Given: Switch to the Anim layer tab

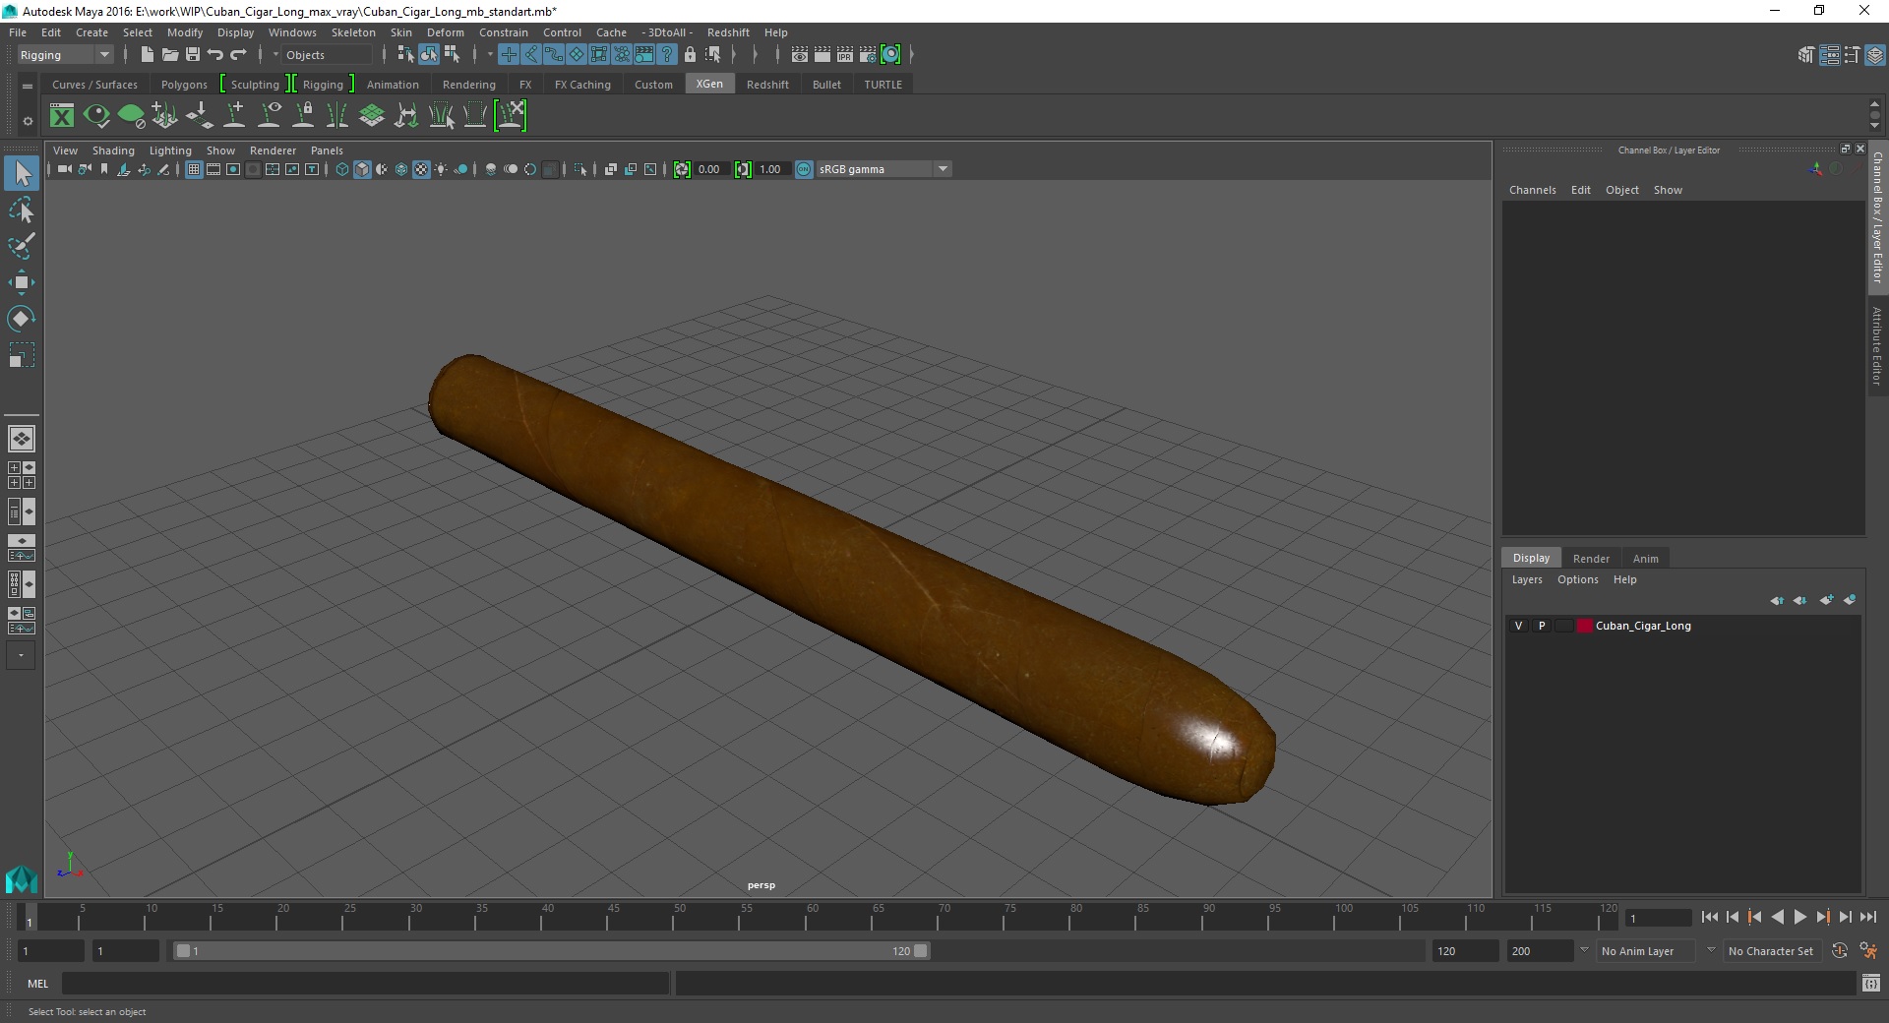Looking at the screenshot, I should [x=1645, y=559].
